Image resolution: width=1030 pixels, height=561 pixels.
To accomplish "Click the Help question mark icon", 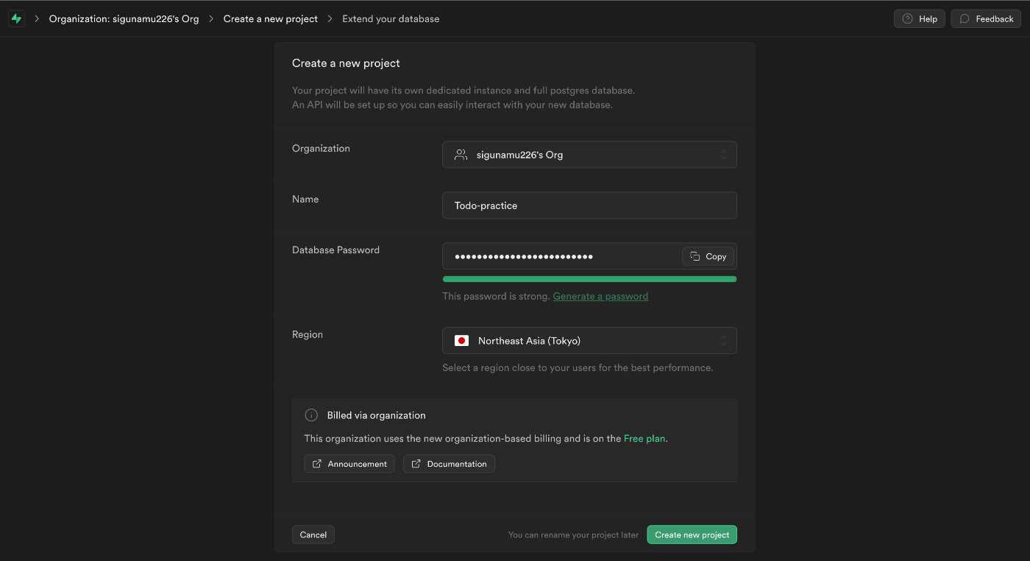I will coord(907,19).
